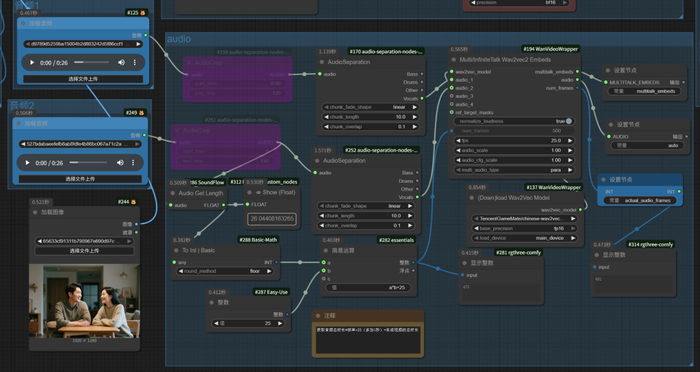
Task: Increase the fps value 25.0
Action: 570,141
